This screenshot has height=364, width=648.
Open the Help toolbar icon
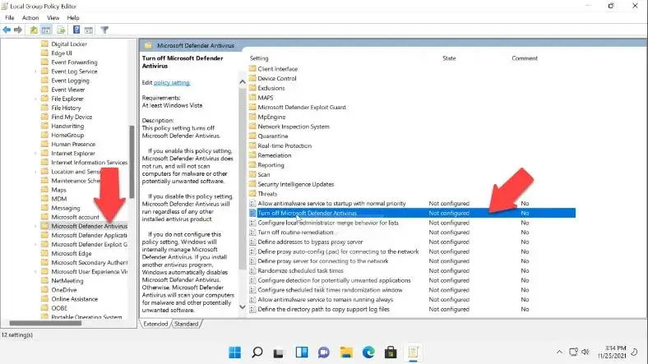pyautogui.click(x=76, y=30)
